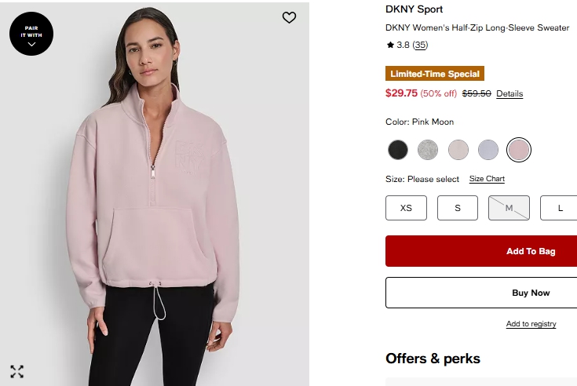Pick the light beige color swatch
Viewport: 577px width, 386px height.
458,149
